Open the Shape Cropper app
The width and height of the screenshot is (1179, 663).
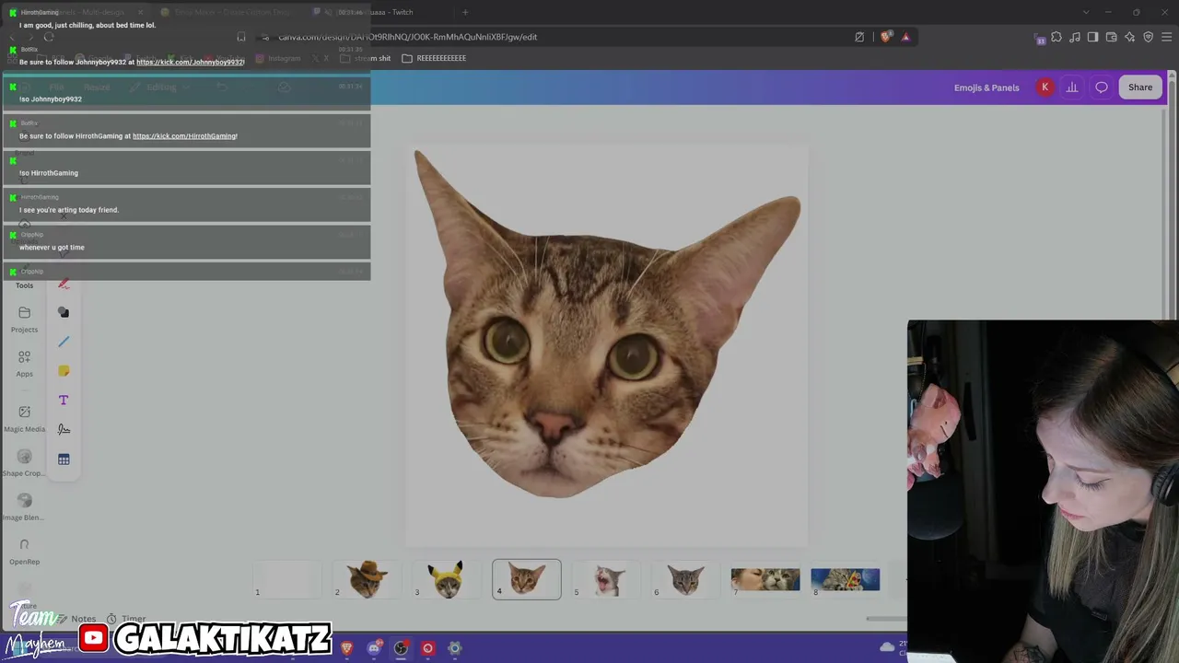(24, 463)
